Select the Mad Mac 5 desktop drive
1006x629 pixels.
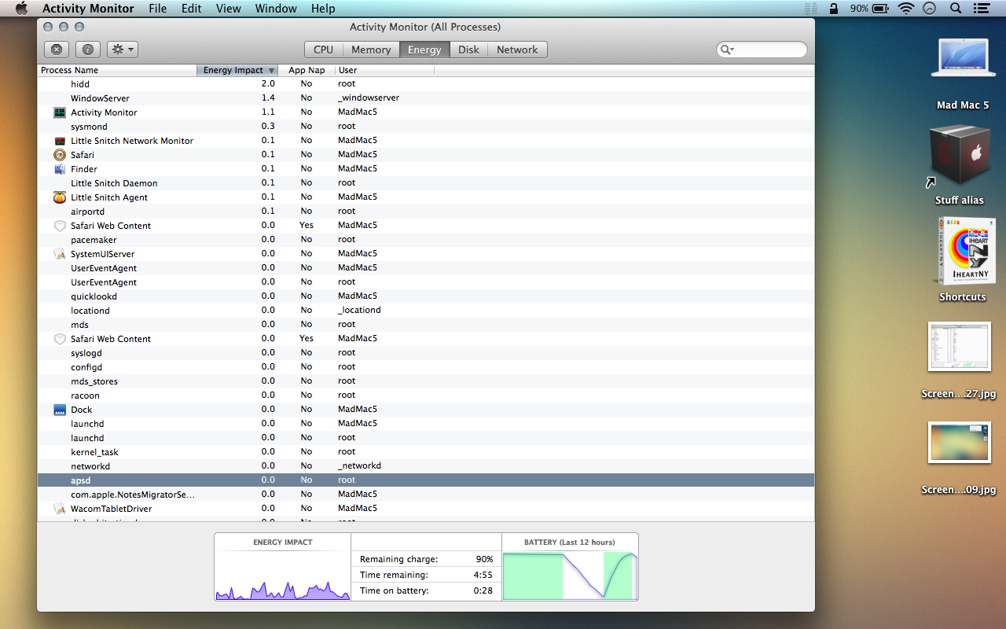(x=963, y=58)
